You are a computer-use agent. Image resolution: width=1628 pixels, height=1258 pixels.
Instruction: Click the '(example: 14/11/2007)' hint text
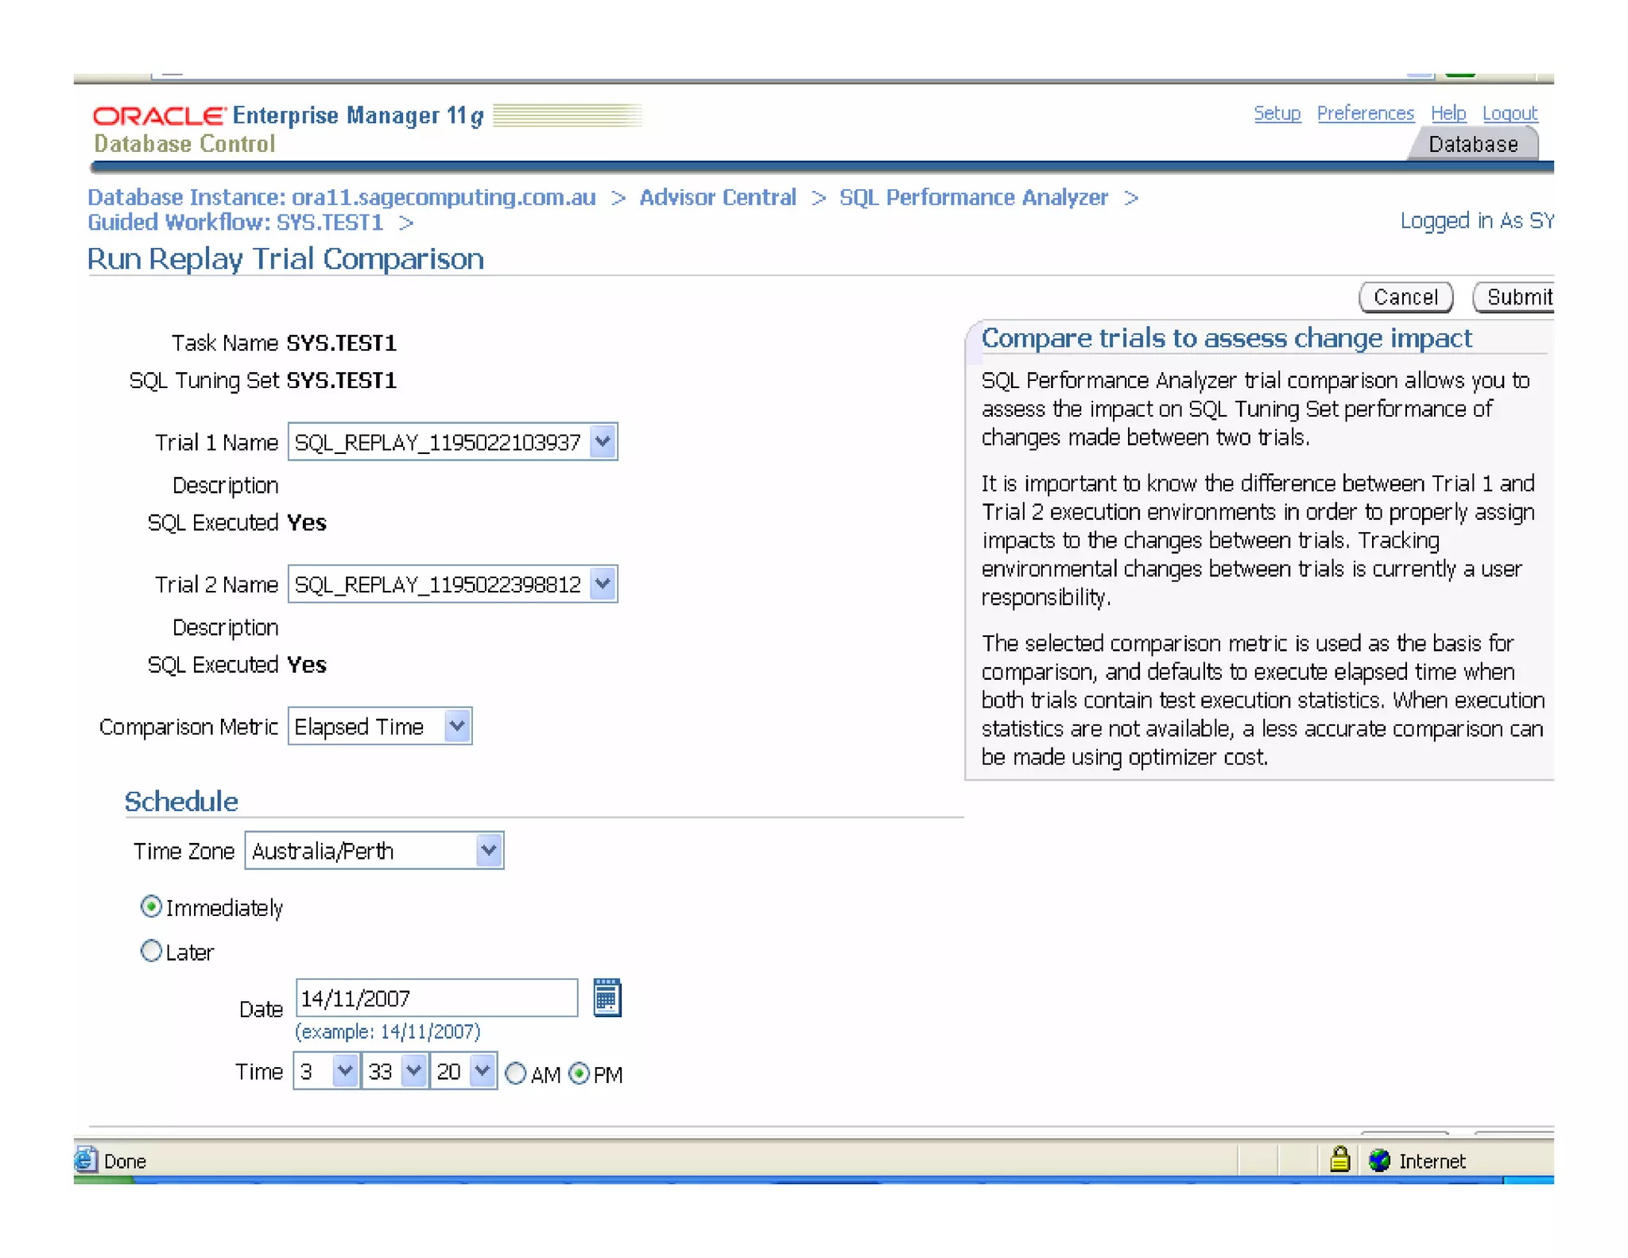[388, 1031]
